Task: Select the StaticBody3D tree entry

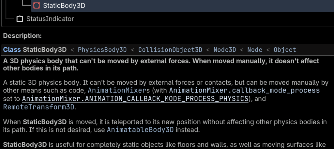Action: pyautogui.click(x=64, y=6)
